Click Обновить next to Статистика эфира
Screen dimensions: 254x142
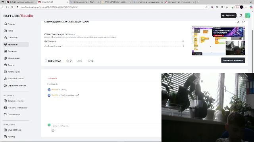pos(70,34)
